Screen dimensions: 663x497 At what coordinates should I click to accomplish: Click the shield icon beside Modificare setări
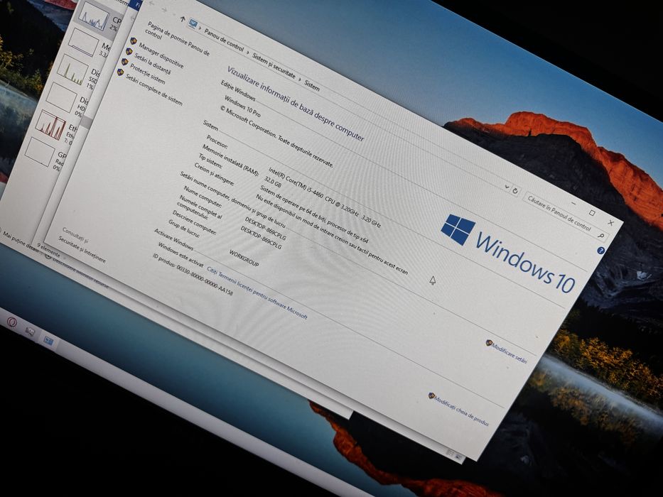tap(489, 343)
